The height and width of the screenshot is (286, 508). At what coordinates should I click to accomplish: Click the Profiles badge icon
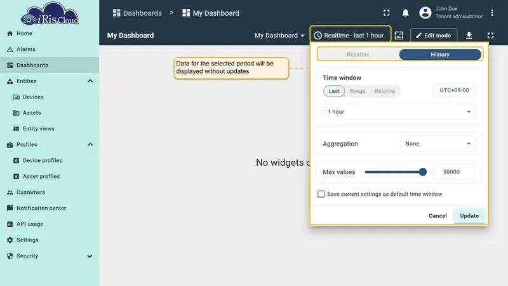pyautogui.click(x=10, y=145)
